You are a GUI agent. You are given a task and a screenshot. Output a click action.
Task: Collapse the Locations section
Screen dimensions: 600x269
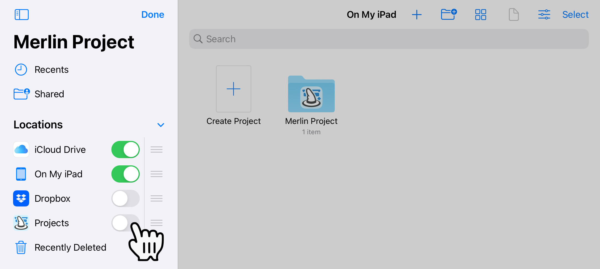pos(161,125)
